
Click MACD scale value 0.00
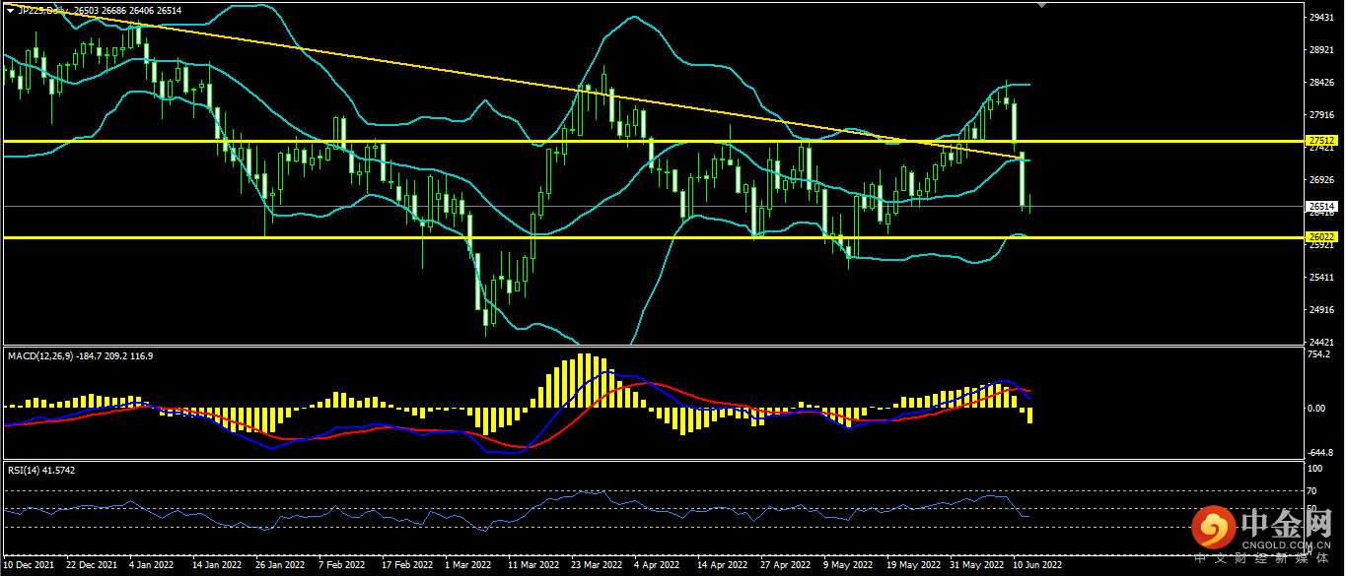coord(1317,408)
